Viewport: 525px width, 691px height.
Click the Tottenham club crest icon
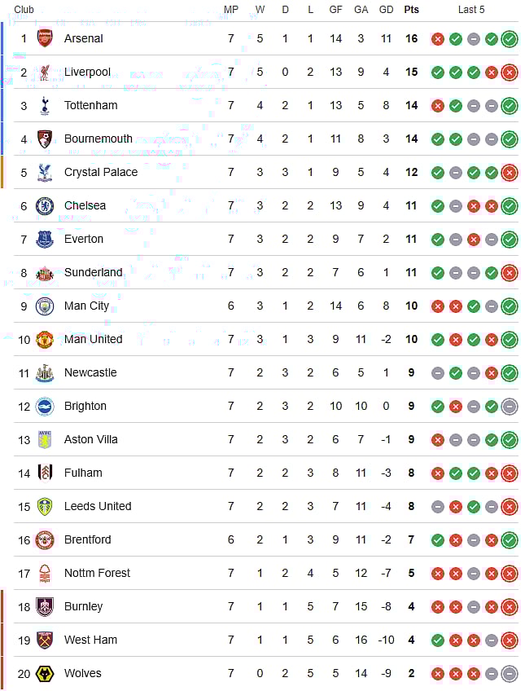45,105
